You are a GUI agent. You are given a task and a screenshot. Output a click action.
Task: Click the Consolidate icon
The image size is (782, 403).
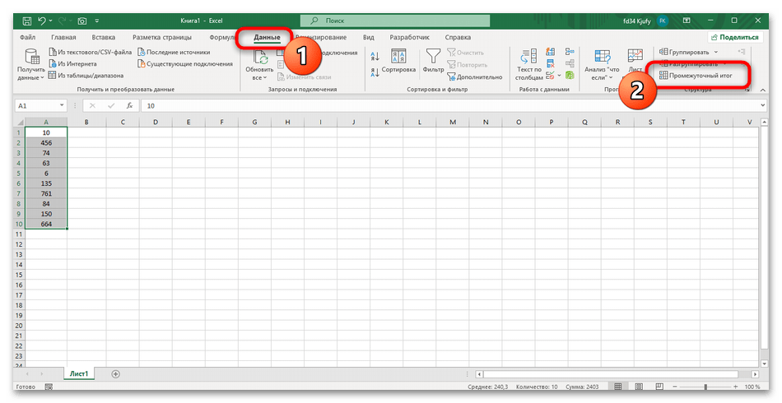570,52
